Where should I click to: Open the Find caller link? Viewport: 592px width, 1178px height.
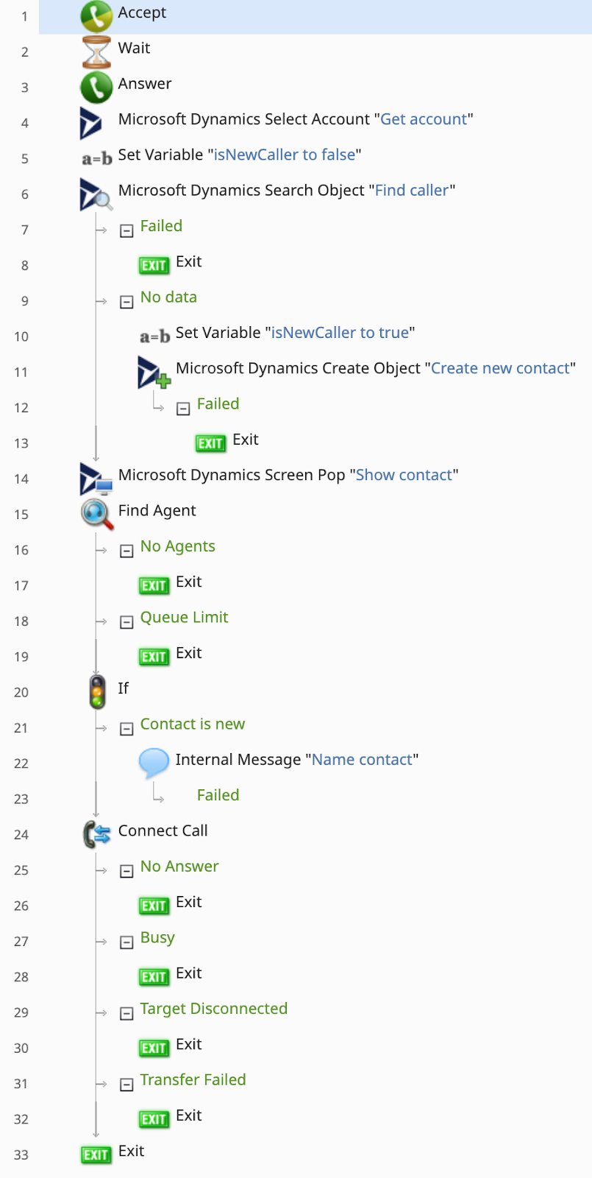[412, 190]
